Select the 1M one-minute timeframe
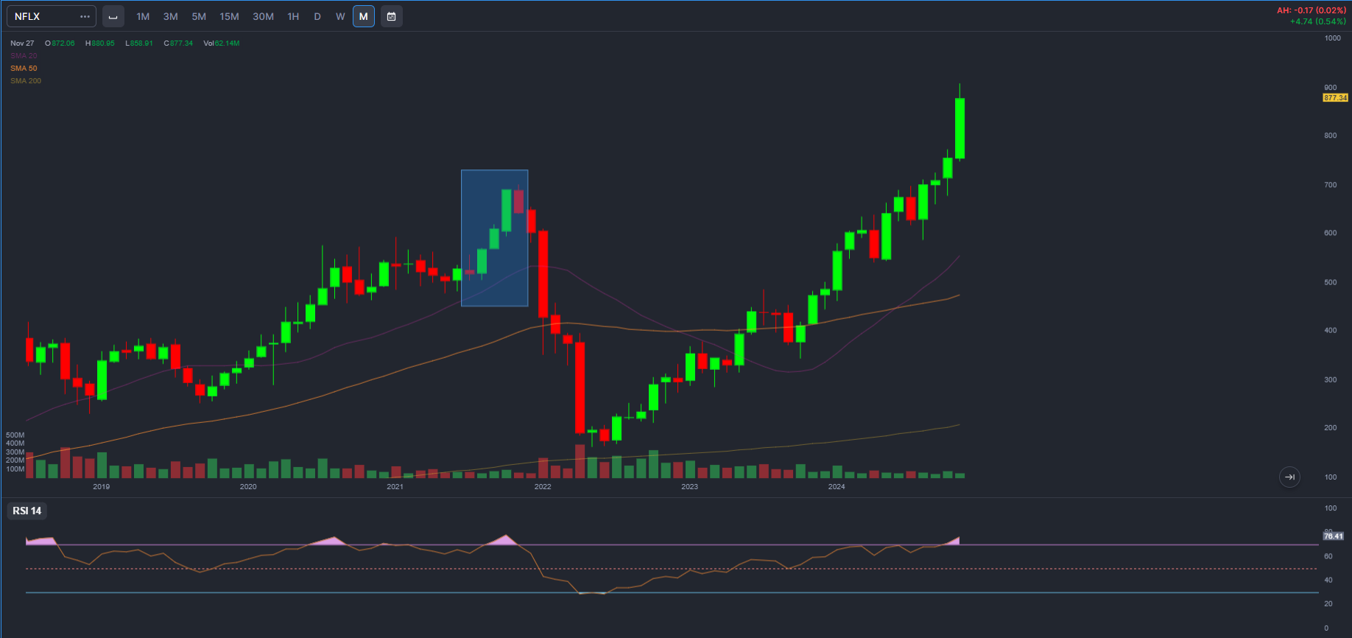 click(143, 16)
